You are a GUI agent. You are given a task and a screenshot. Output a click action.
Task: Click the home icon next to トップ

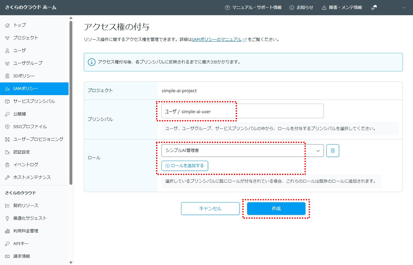pyautogui.click(x=8, y=25)
